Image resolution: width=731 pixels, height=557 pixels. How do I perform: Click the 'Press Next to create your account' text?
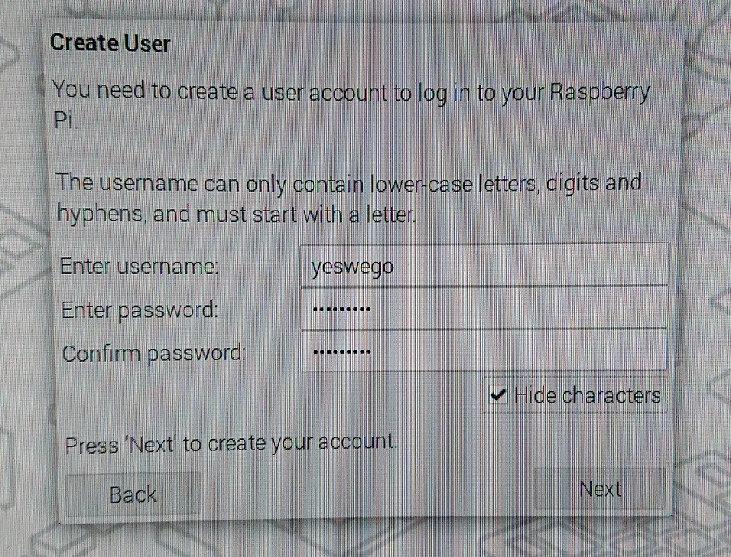231,443
